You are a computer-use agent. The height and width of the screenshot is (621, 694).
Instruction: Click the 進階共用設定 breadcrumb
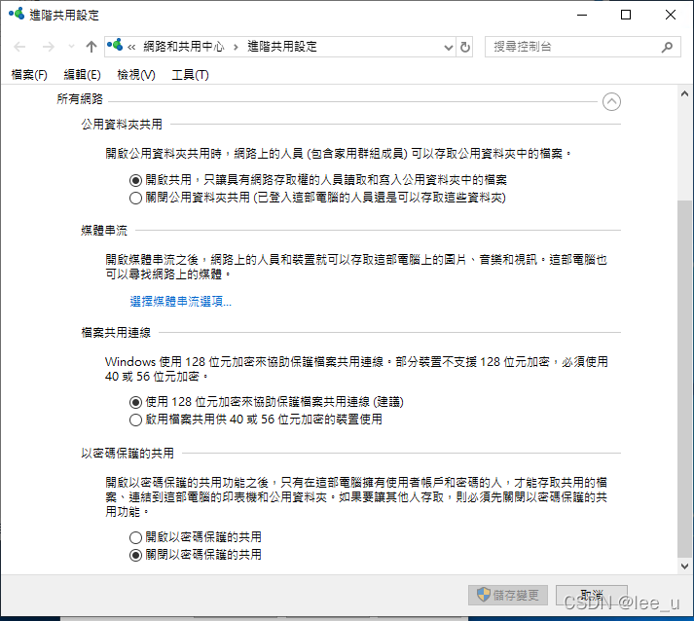tap(282, 47)
